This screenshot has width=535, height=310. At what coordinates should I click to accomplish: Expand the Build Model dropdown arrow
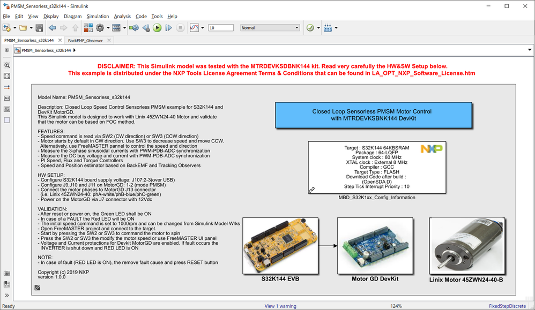pos(336,28)
